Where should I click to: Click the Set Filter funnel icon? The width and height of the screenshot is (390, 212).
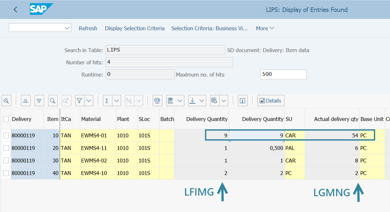point(79,101)
